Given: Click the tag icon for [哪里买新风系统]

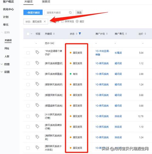Looking at the screenshot, I should click(x=37, y=95).
